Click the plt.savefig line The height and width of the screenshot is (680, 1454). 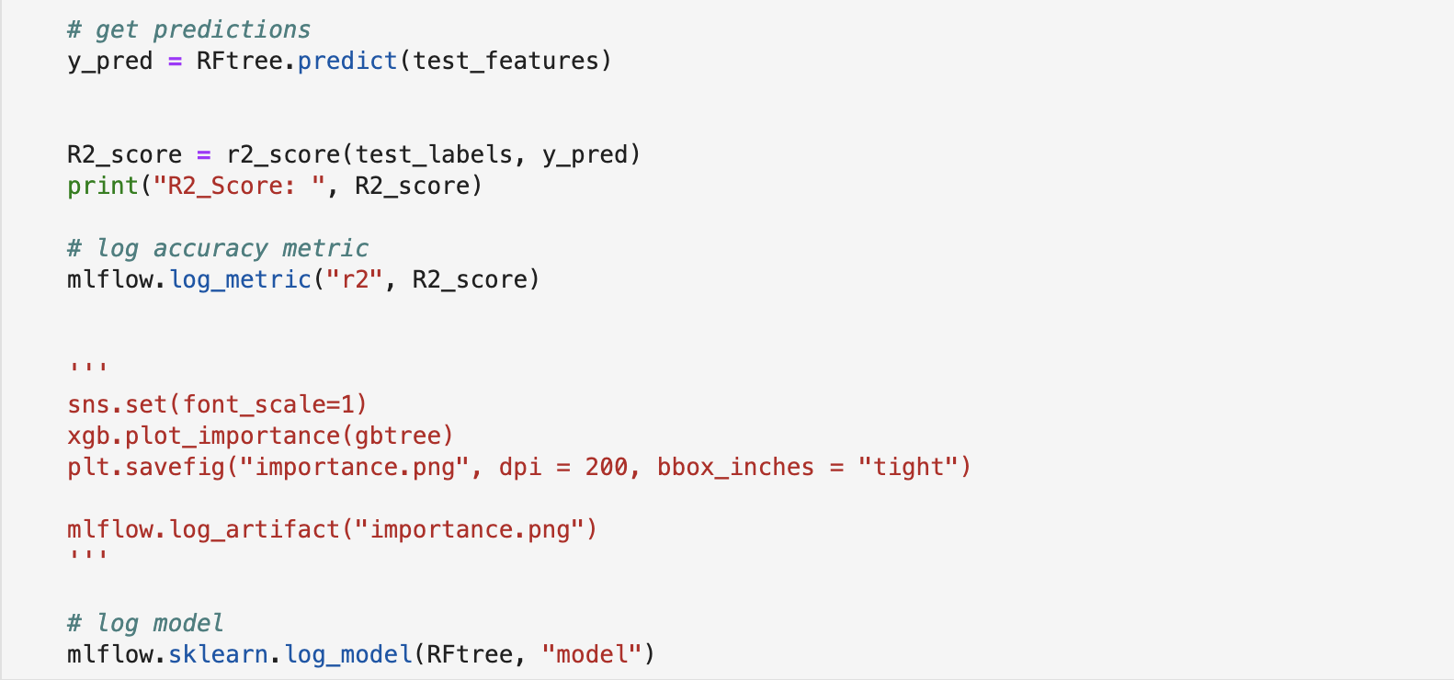[x=519, y=467]
